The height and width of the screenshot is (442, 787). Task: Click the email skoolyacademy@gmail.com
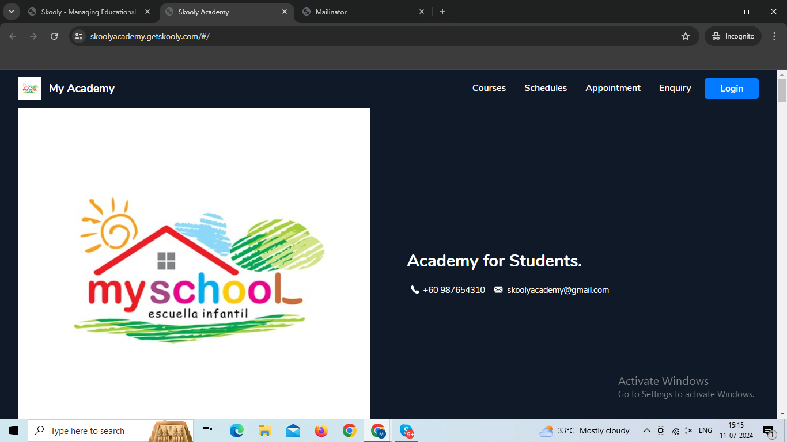coord(558,290)
